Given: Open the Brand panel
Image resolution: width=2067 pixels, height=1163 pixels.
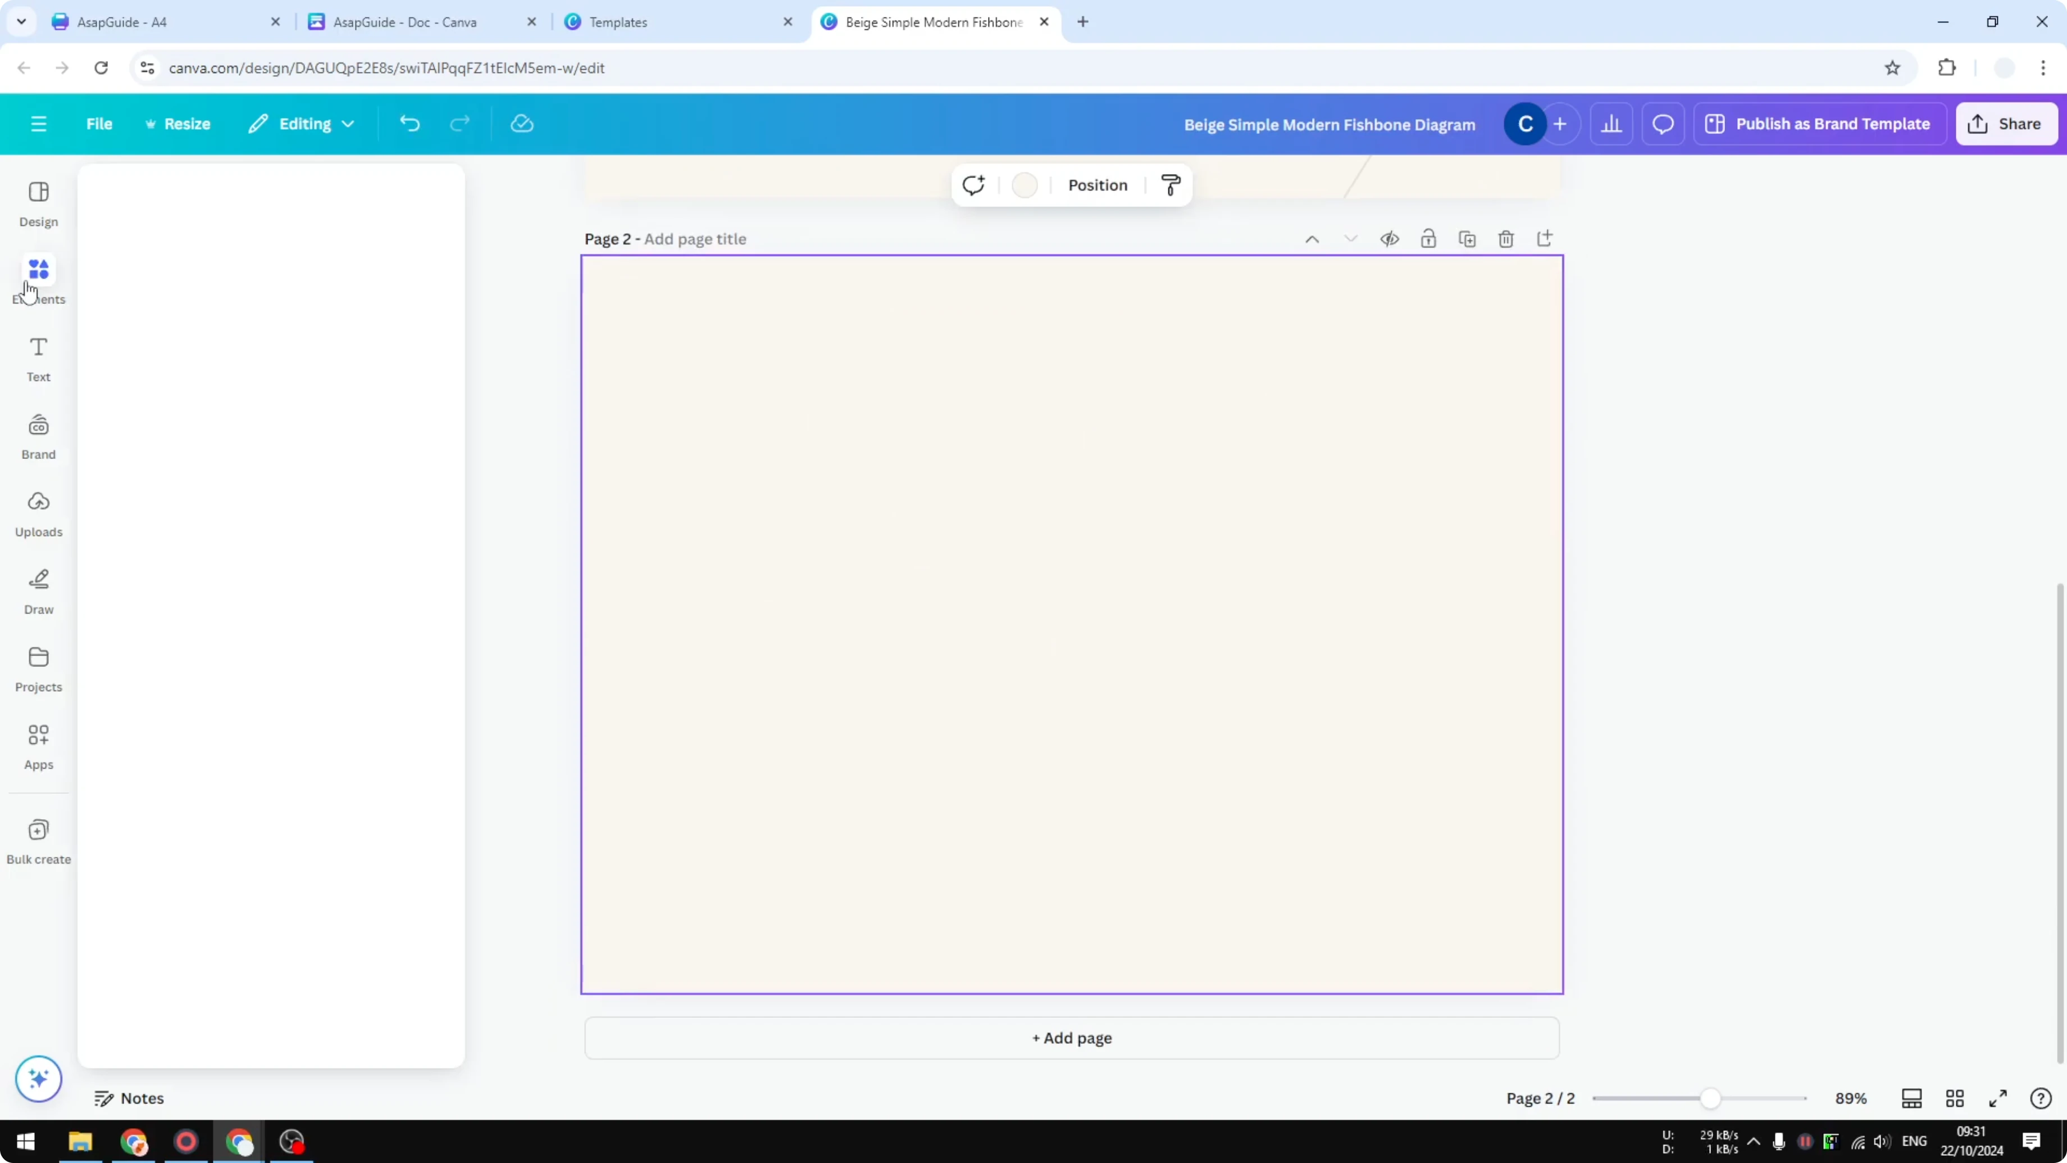Looking at the screenshot, I should (x=38, y=434).
